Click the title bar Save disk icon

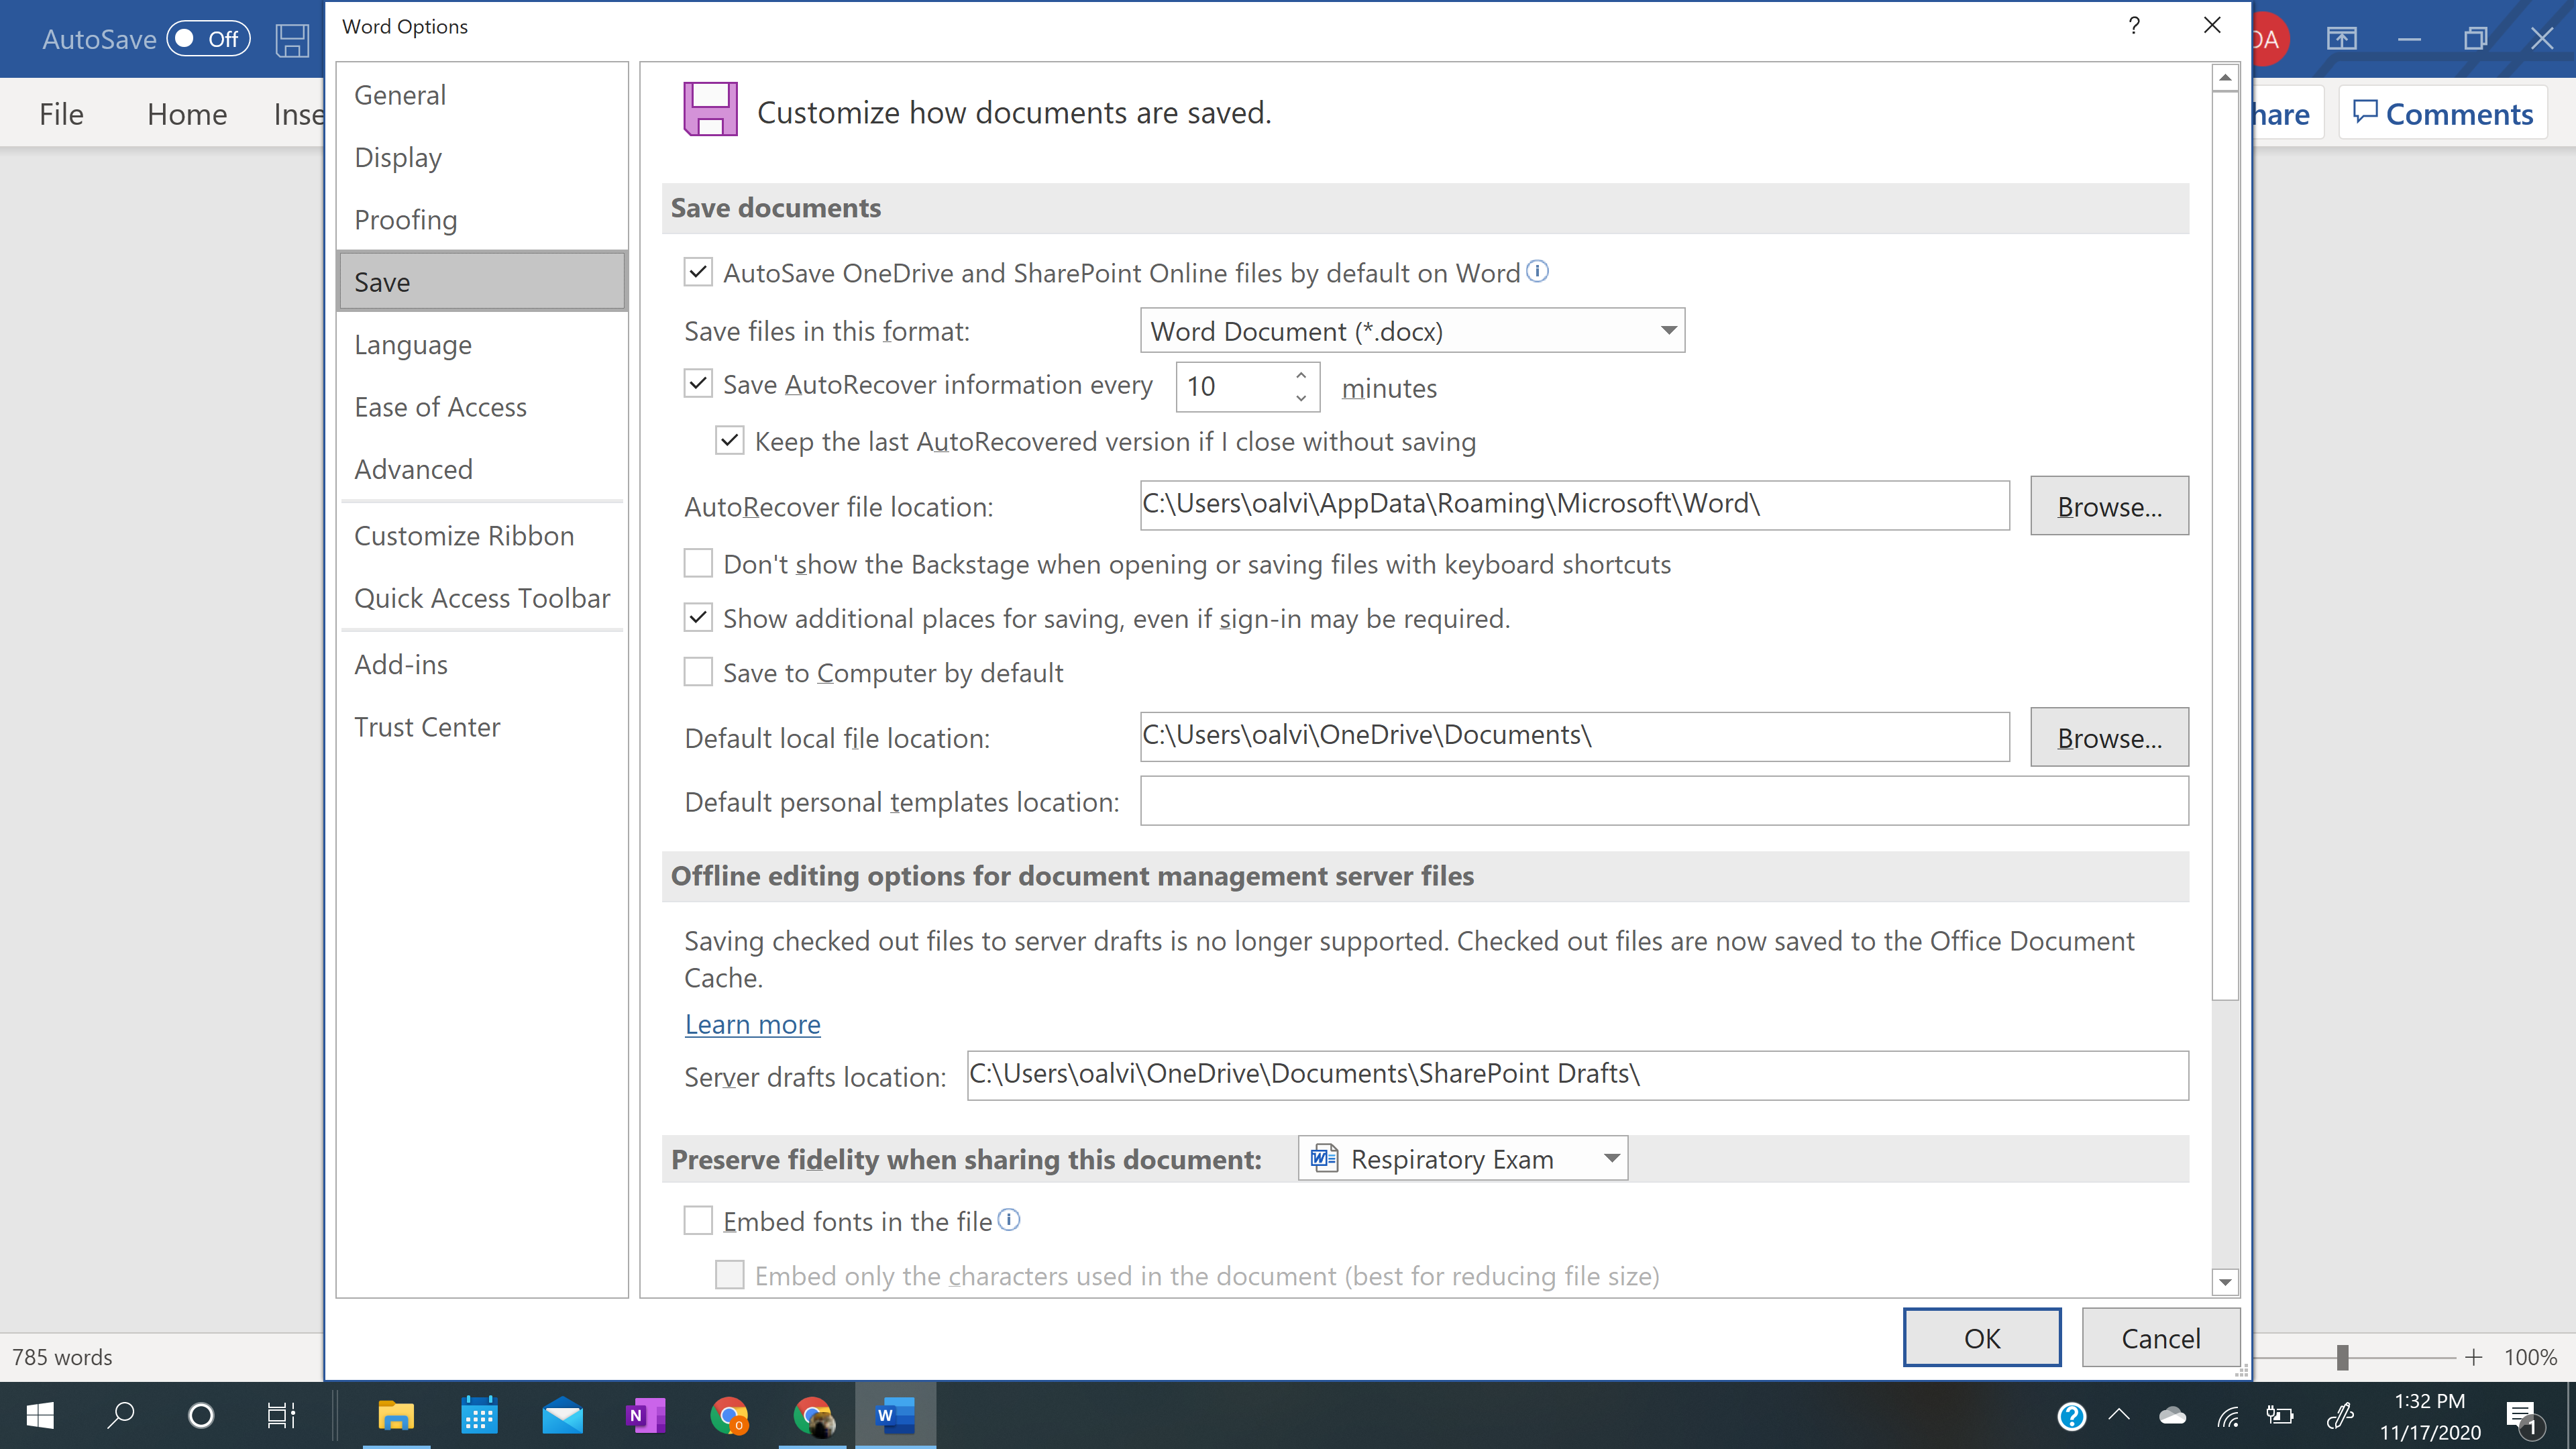point(292,40)
